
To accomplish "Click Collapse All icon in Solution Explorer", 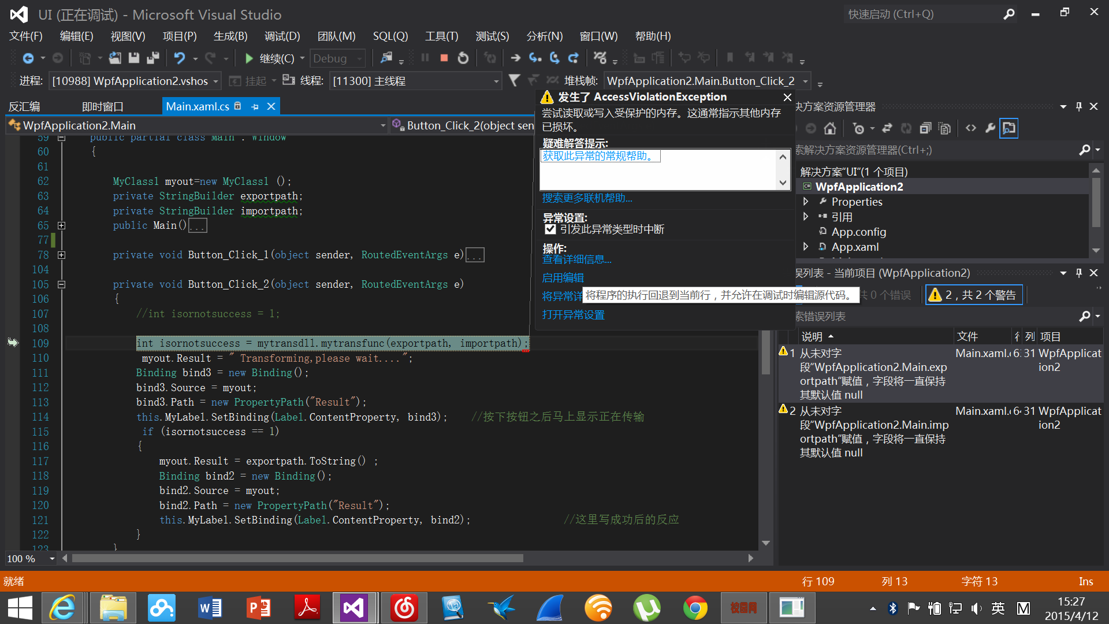I will tap(925, 128).
